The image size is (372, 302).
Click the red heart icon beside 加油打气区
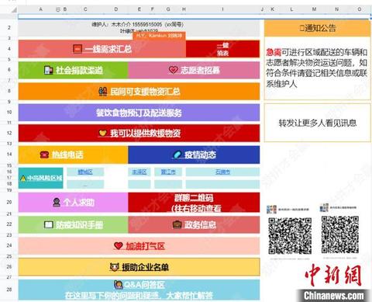click(119, 246)
